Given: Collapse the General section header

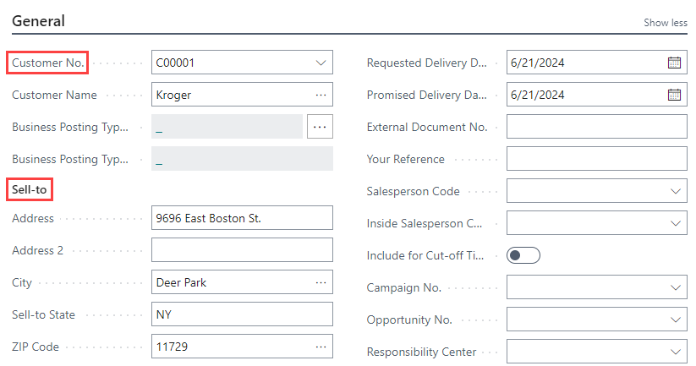Looking at the screenshot, I should [x=39, y=20].
